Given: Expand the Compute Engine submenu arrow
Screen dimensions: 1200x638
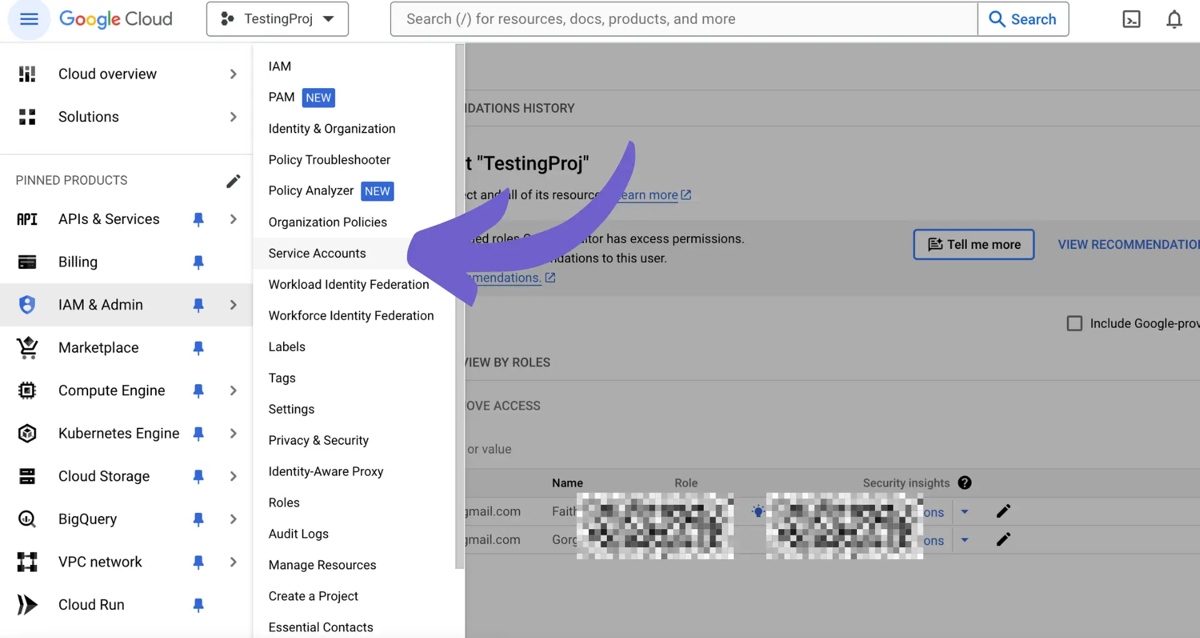Looking at the screenshot, I should (233, 390).
